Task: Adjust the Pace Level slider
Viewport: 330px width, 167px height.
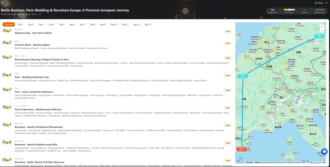Action: coord(289,10)
